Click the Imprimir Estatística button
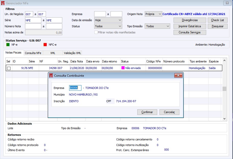 tap(190, 26)
